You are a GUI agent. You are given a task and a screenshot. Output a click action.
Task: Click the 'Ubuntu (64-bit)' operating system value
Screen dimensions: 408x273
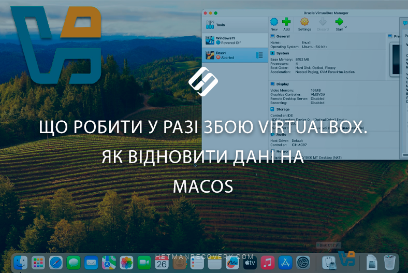click(x=314, y=47)
